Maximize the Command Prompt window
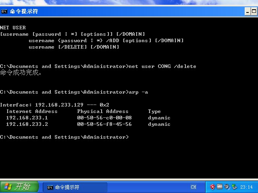Image resolution: width=258 pixels, height=193 pixels. (x=254, y=12)
